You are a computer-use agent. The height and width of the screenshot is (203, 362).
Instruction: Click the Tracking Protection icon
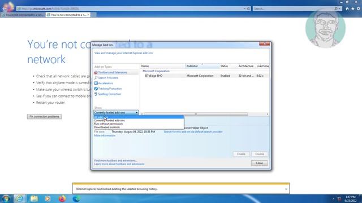(x=96, y=89)
